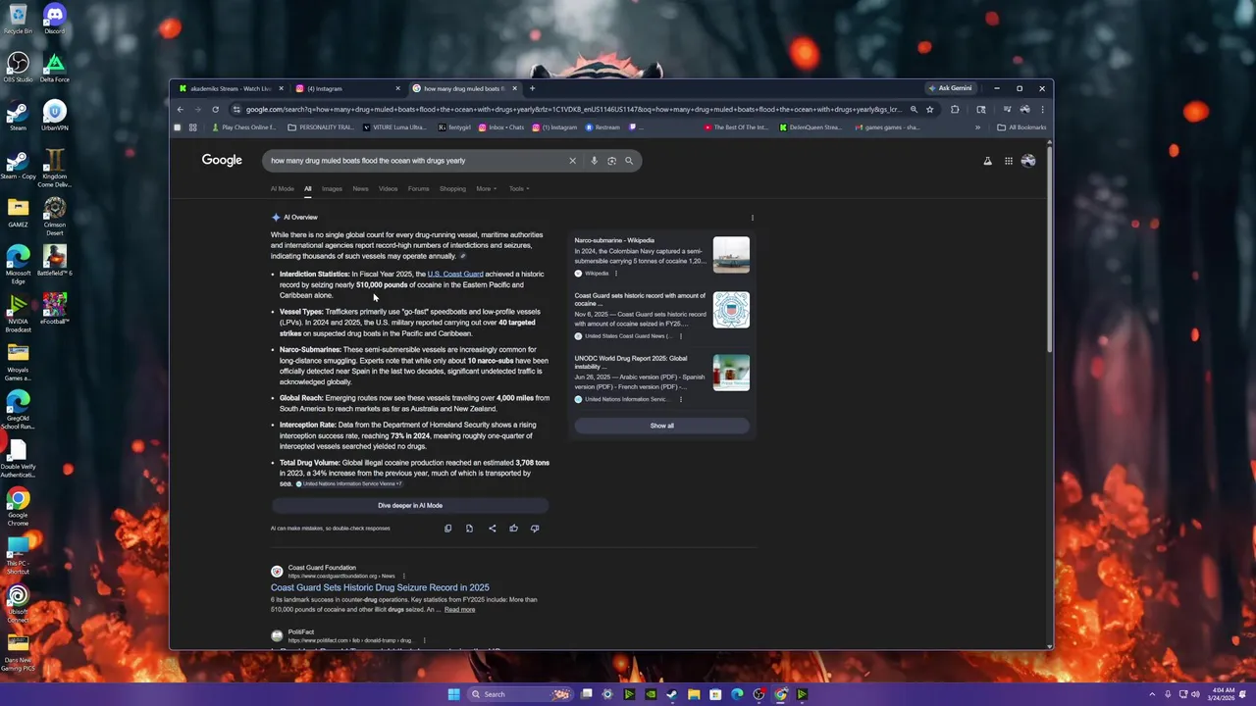Open the Microsoft Edge desktop shortcut
1256x706 pixels.
[18, 263]
